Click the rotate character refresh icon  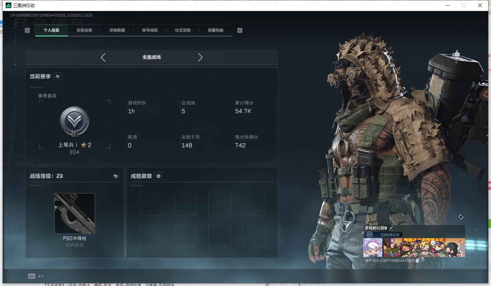[x=461, y=217]
